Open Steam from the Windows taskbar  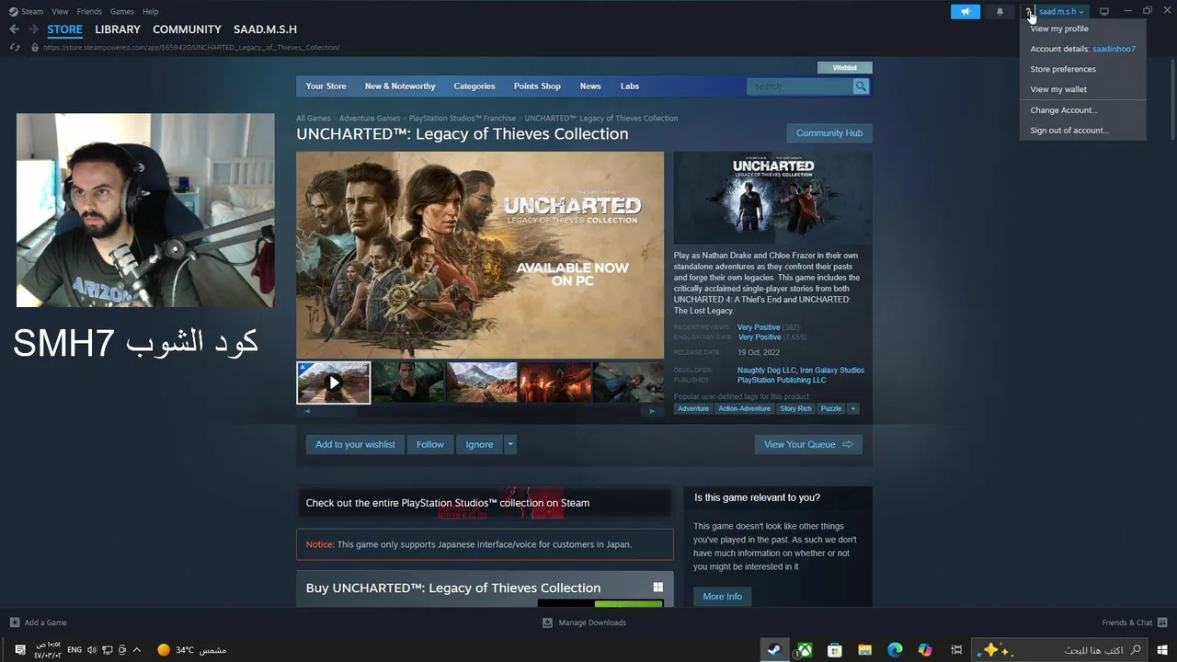click(x=774, y=650)
